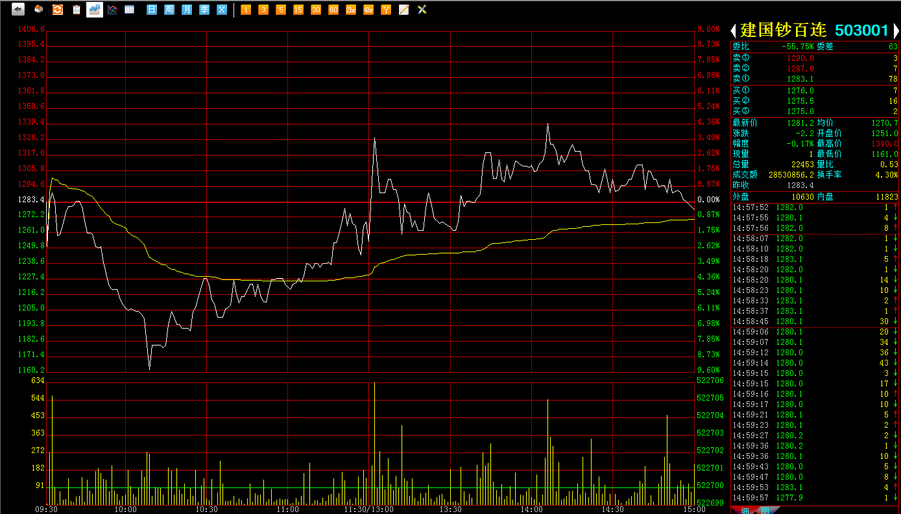The width and height of the screenshot is (901, 514).
Task: Click the 634 volume axis label
Action: [38, 380]
